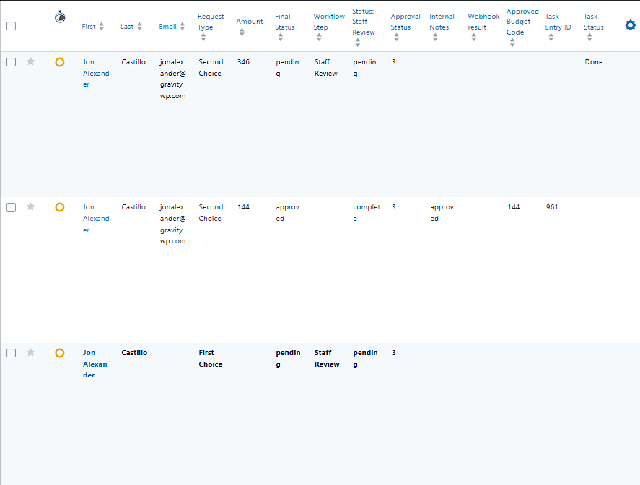Check the checkbox on the second row
The image size is (640, 485).
11,207
